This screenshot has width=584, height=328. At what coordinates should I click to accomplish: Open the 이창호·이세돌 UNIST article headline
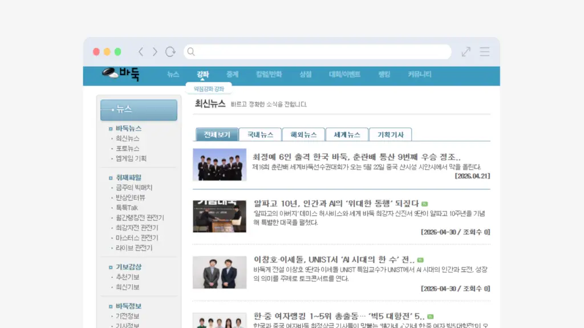(334, 260)
